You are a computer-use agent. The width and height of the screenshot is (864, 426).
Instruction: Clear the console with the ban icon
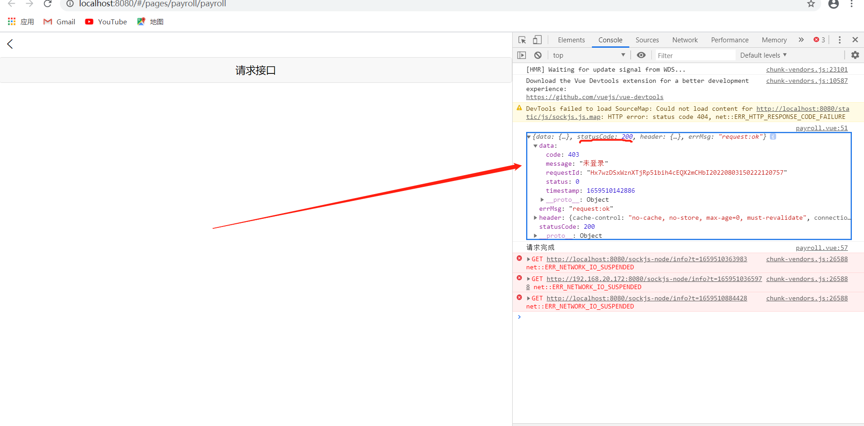pos(538,55)
